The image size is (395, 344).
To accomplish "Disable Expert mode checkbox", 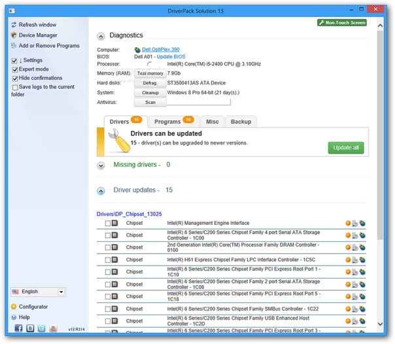I will point(15,69).
